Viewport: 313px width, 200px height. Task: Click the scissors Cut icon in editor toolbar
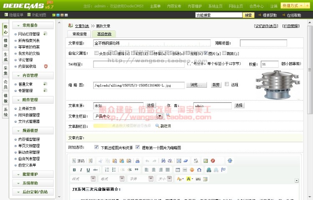101,161
